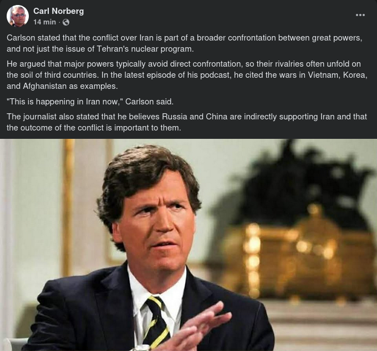Open the photo of the man in a suit

coord(188,245)
